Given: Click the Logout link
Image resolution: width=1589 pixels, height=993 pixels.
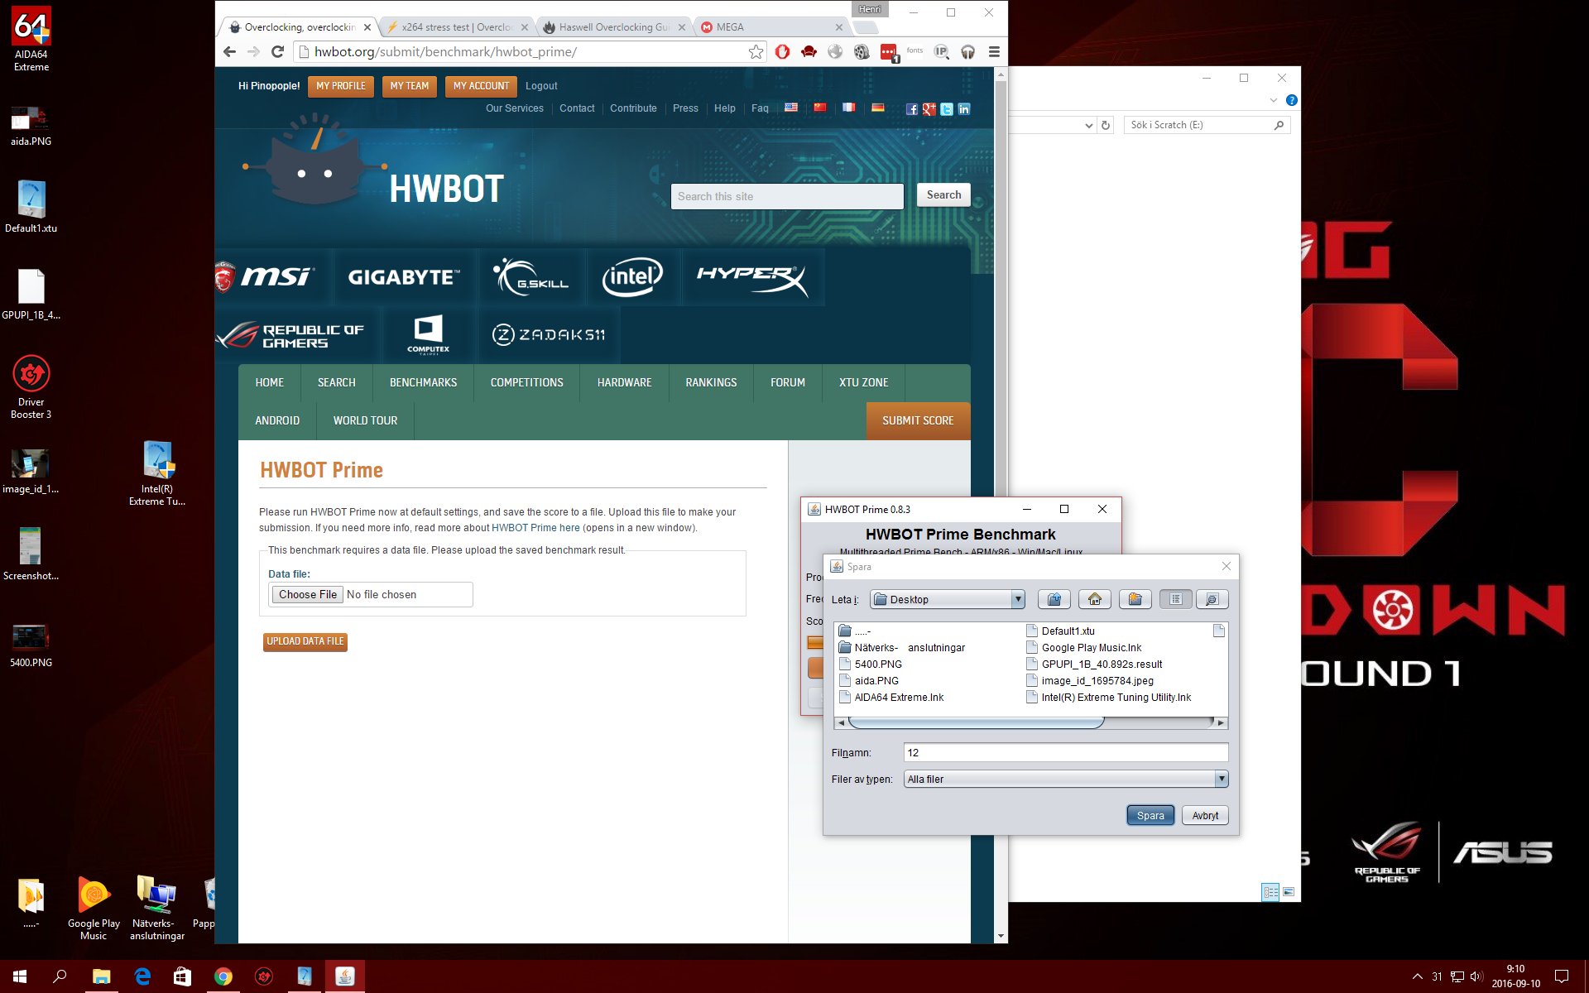Looking at the screenshot, I should coord(541,86).
